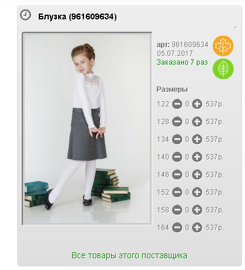Click the green leaf season icon
The image size is (245, 270).
(x=223, y=69)
